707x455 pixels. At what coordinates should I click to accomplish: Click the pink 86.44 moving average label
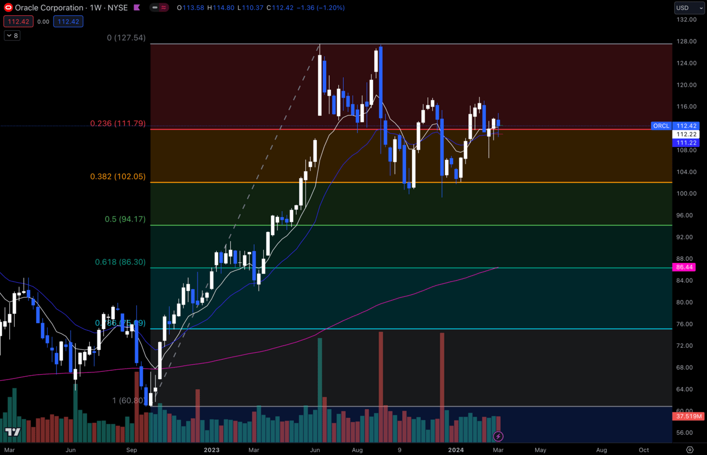pos(685,267)
